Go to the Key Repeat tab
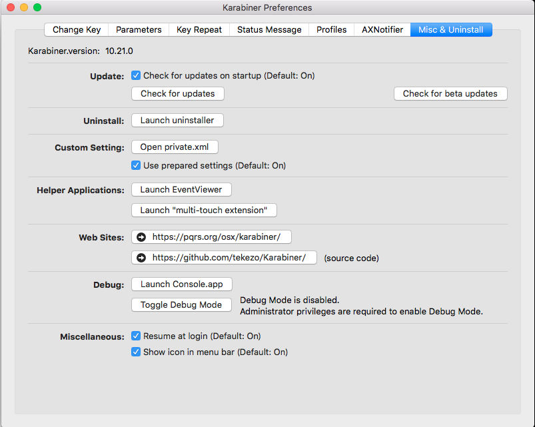 199,30
